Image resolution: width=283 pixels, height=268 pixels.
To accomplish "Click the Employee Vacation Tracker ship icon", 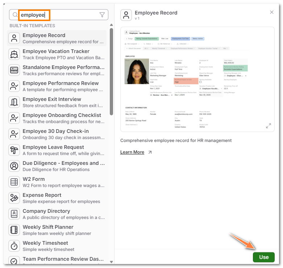I will pos(14,54).
